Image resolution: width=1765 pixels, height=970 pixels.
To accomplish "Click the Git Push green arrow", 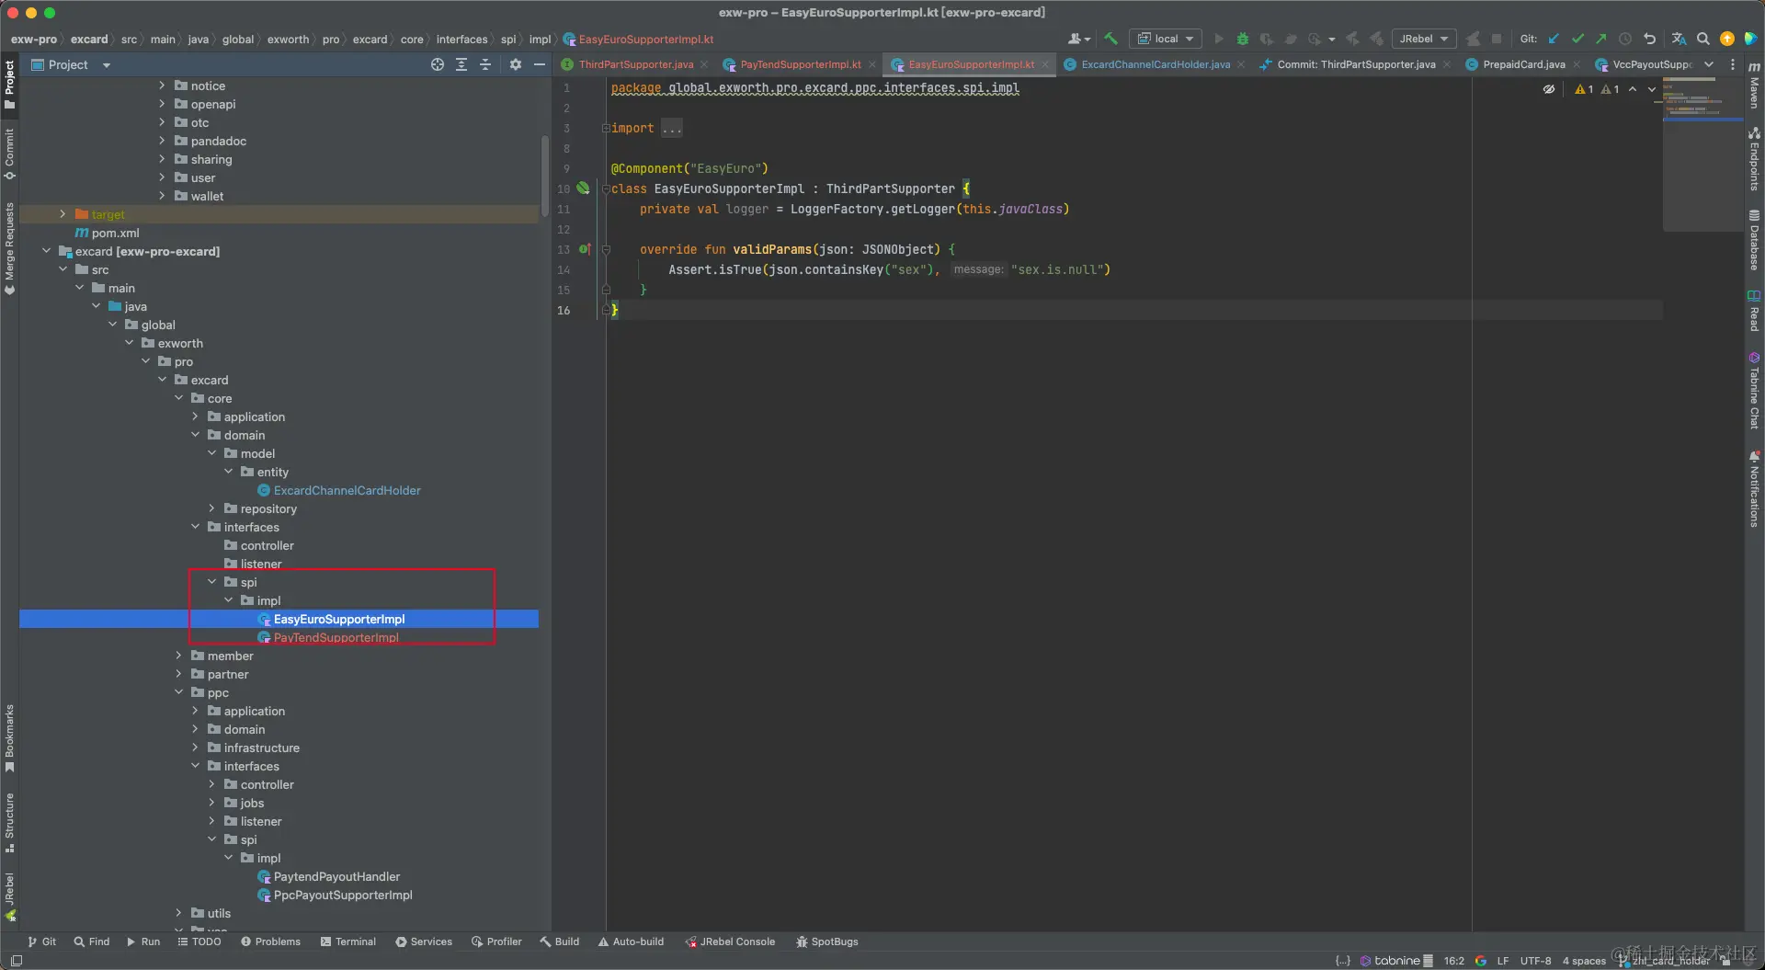I will click(x=1601, y=39).
